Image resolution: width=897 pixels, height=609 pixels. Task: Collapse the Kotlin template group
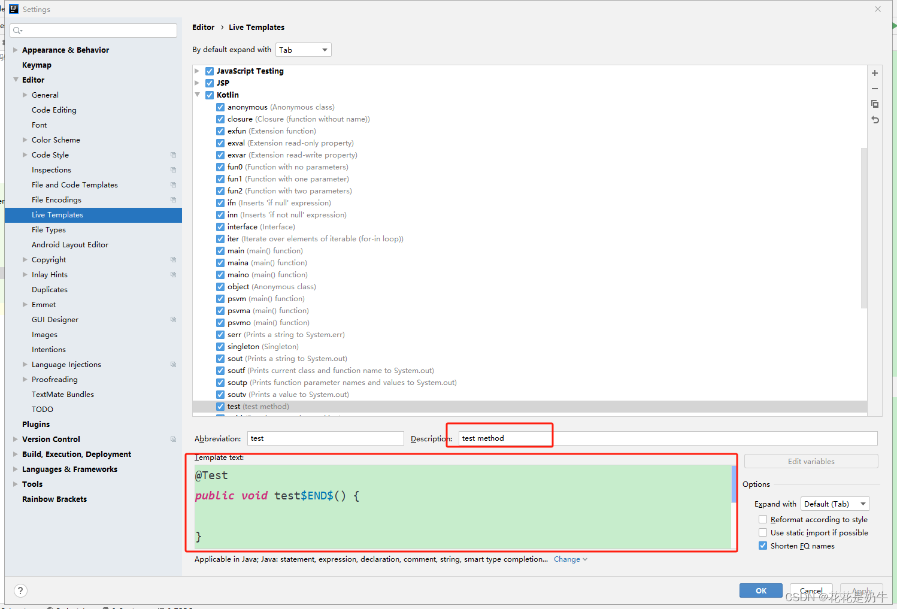[197, 95]
